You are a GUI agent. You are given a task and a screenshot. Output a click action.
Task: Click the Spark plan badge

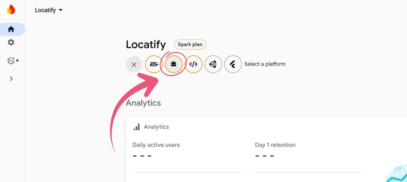click(x=190, y=44)
